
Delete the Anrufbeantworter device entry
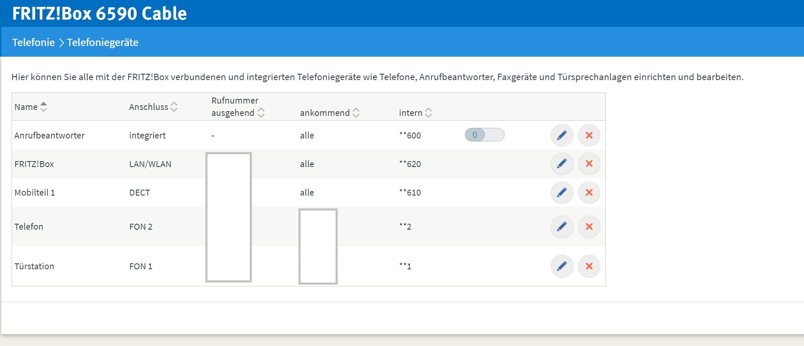589,136
